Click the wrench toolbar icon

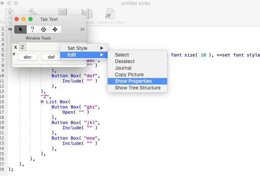tap(34, 12)
